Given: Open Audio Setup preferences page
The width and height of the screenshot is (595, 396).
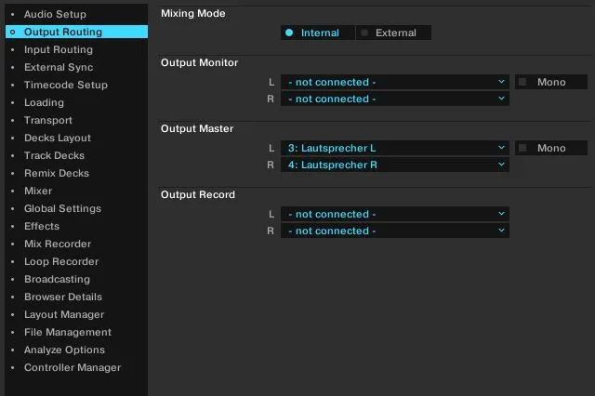Looking at the screenshot, I should [55, 14].
